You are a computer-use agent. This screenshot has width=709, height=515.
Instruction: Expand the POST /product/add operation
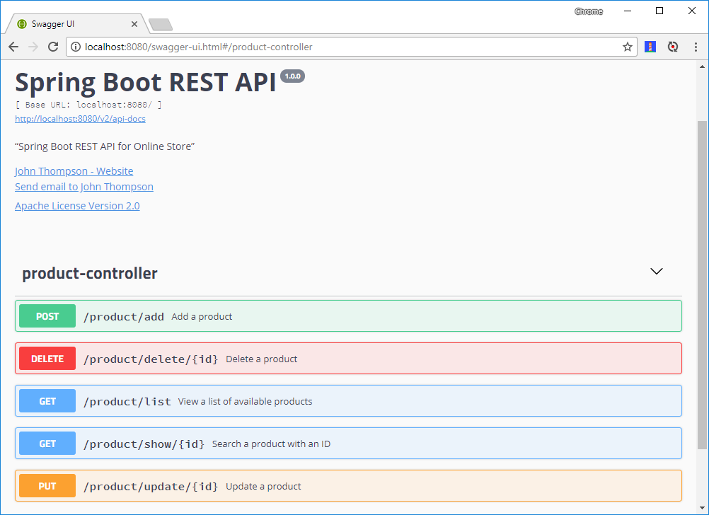pos(348,316)
